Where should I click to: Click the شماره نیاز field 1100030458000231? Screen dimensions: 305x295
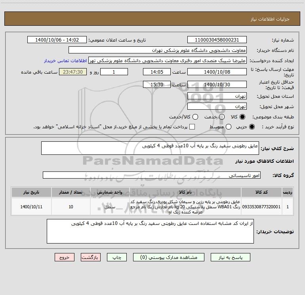pyautogui.click(x=217, y=40)
